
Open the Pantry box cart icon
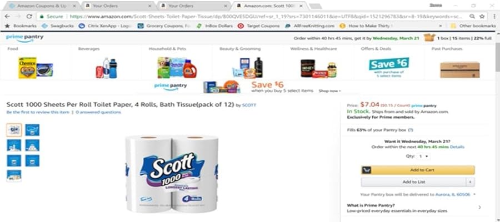click(429, 38)
